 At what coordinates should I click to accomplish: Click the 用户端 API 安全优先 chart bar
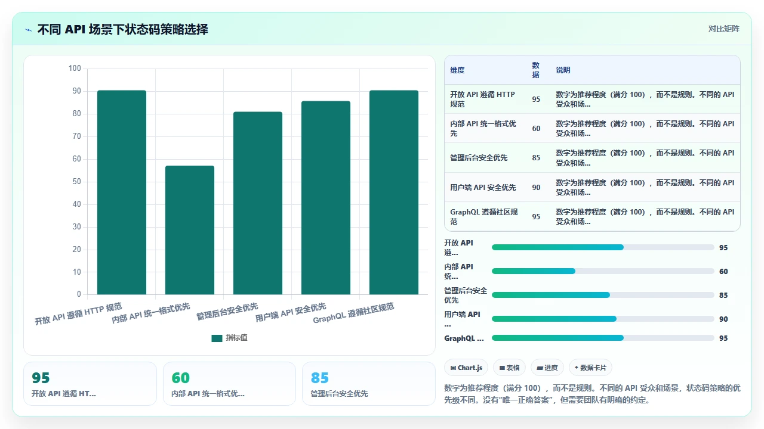(x=326, y=198)
